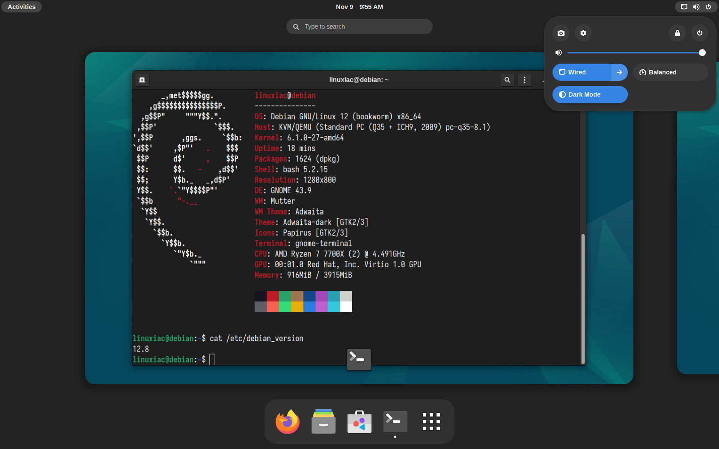This screenshot has height=449, width=719.
Task: Open Settings with the gear icon
Action: (583, 33)
